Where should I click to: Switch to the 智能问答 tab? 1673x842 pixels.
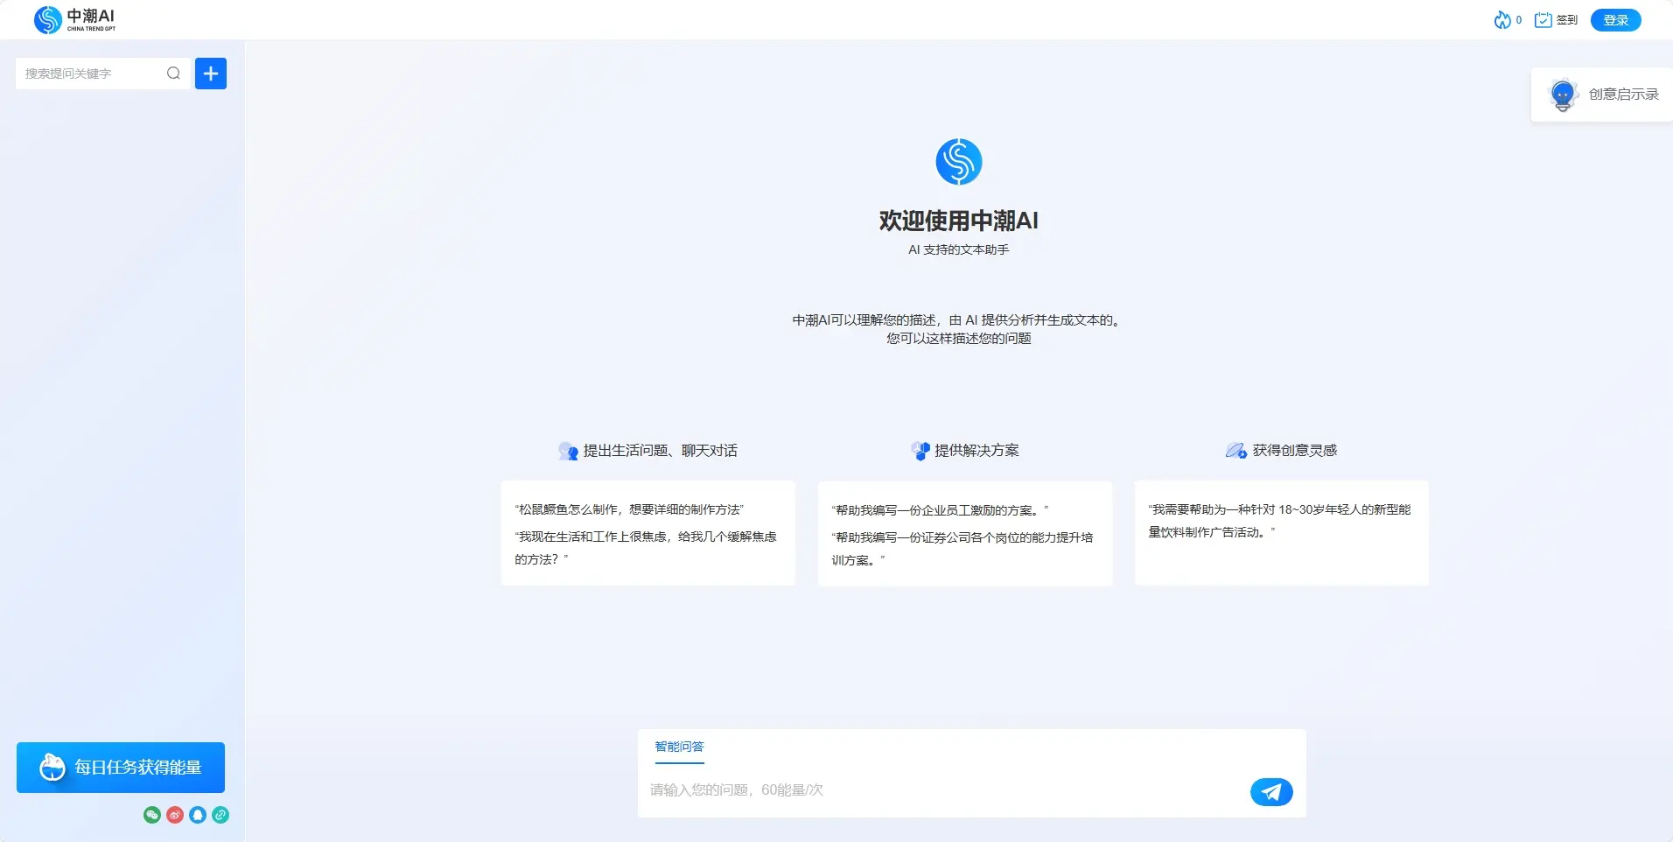point(678,747)
